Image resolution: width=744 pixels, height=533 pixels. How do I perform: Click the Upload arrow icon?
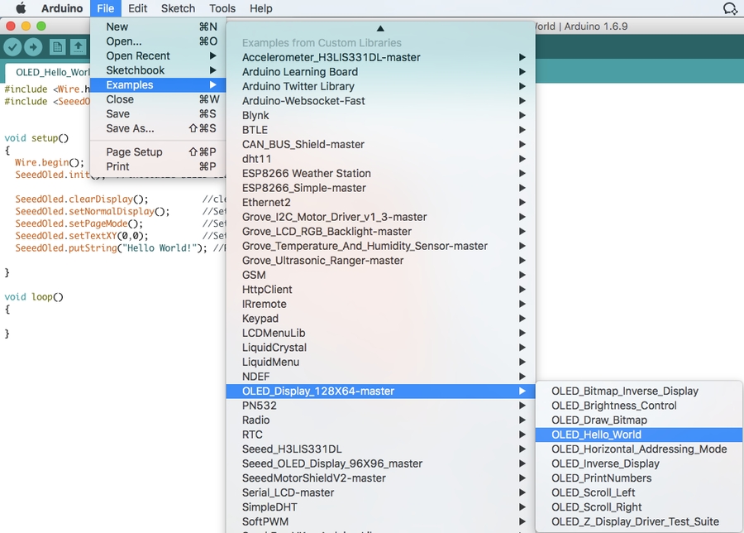[x=33, y=47]
